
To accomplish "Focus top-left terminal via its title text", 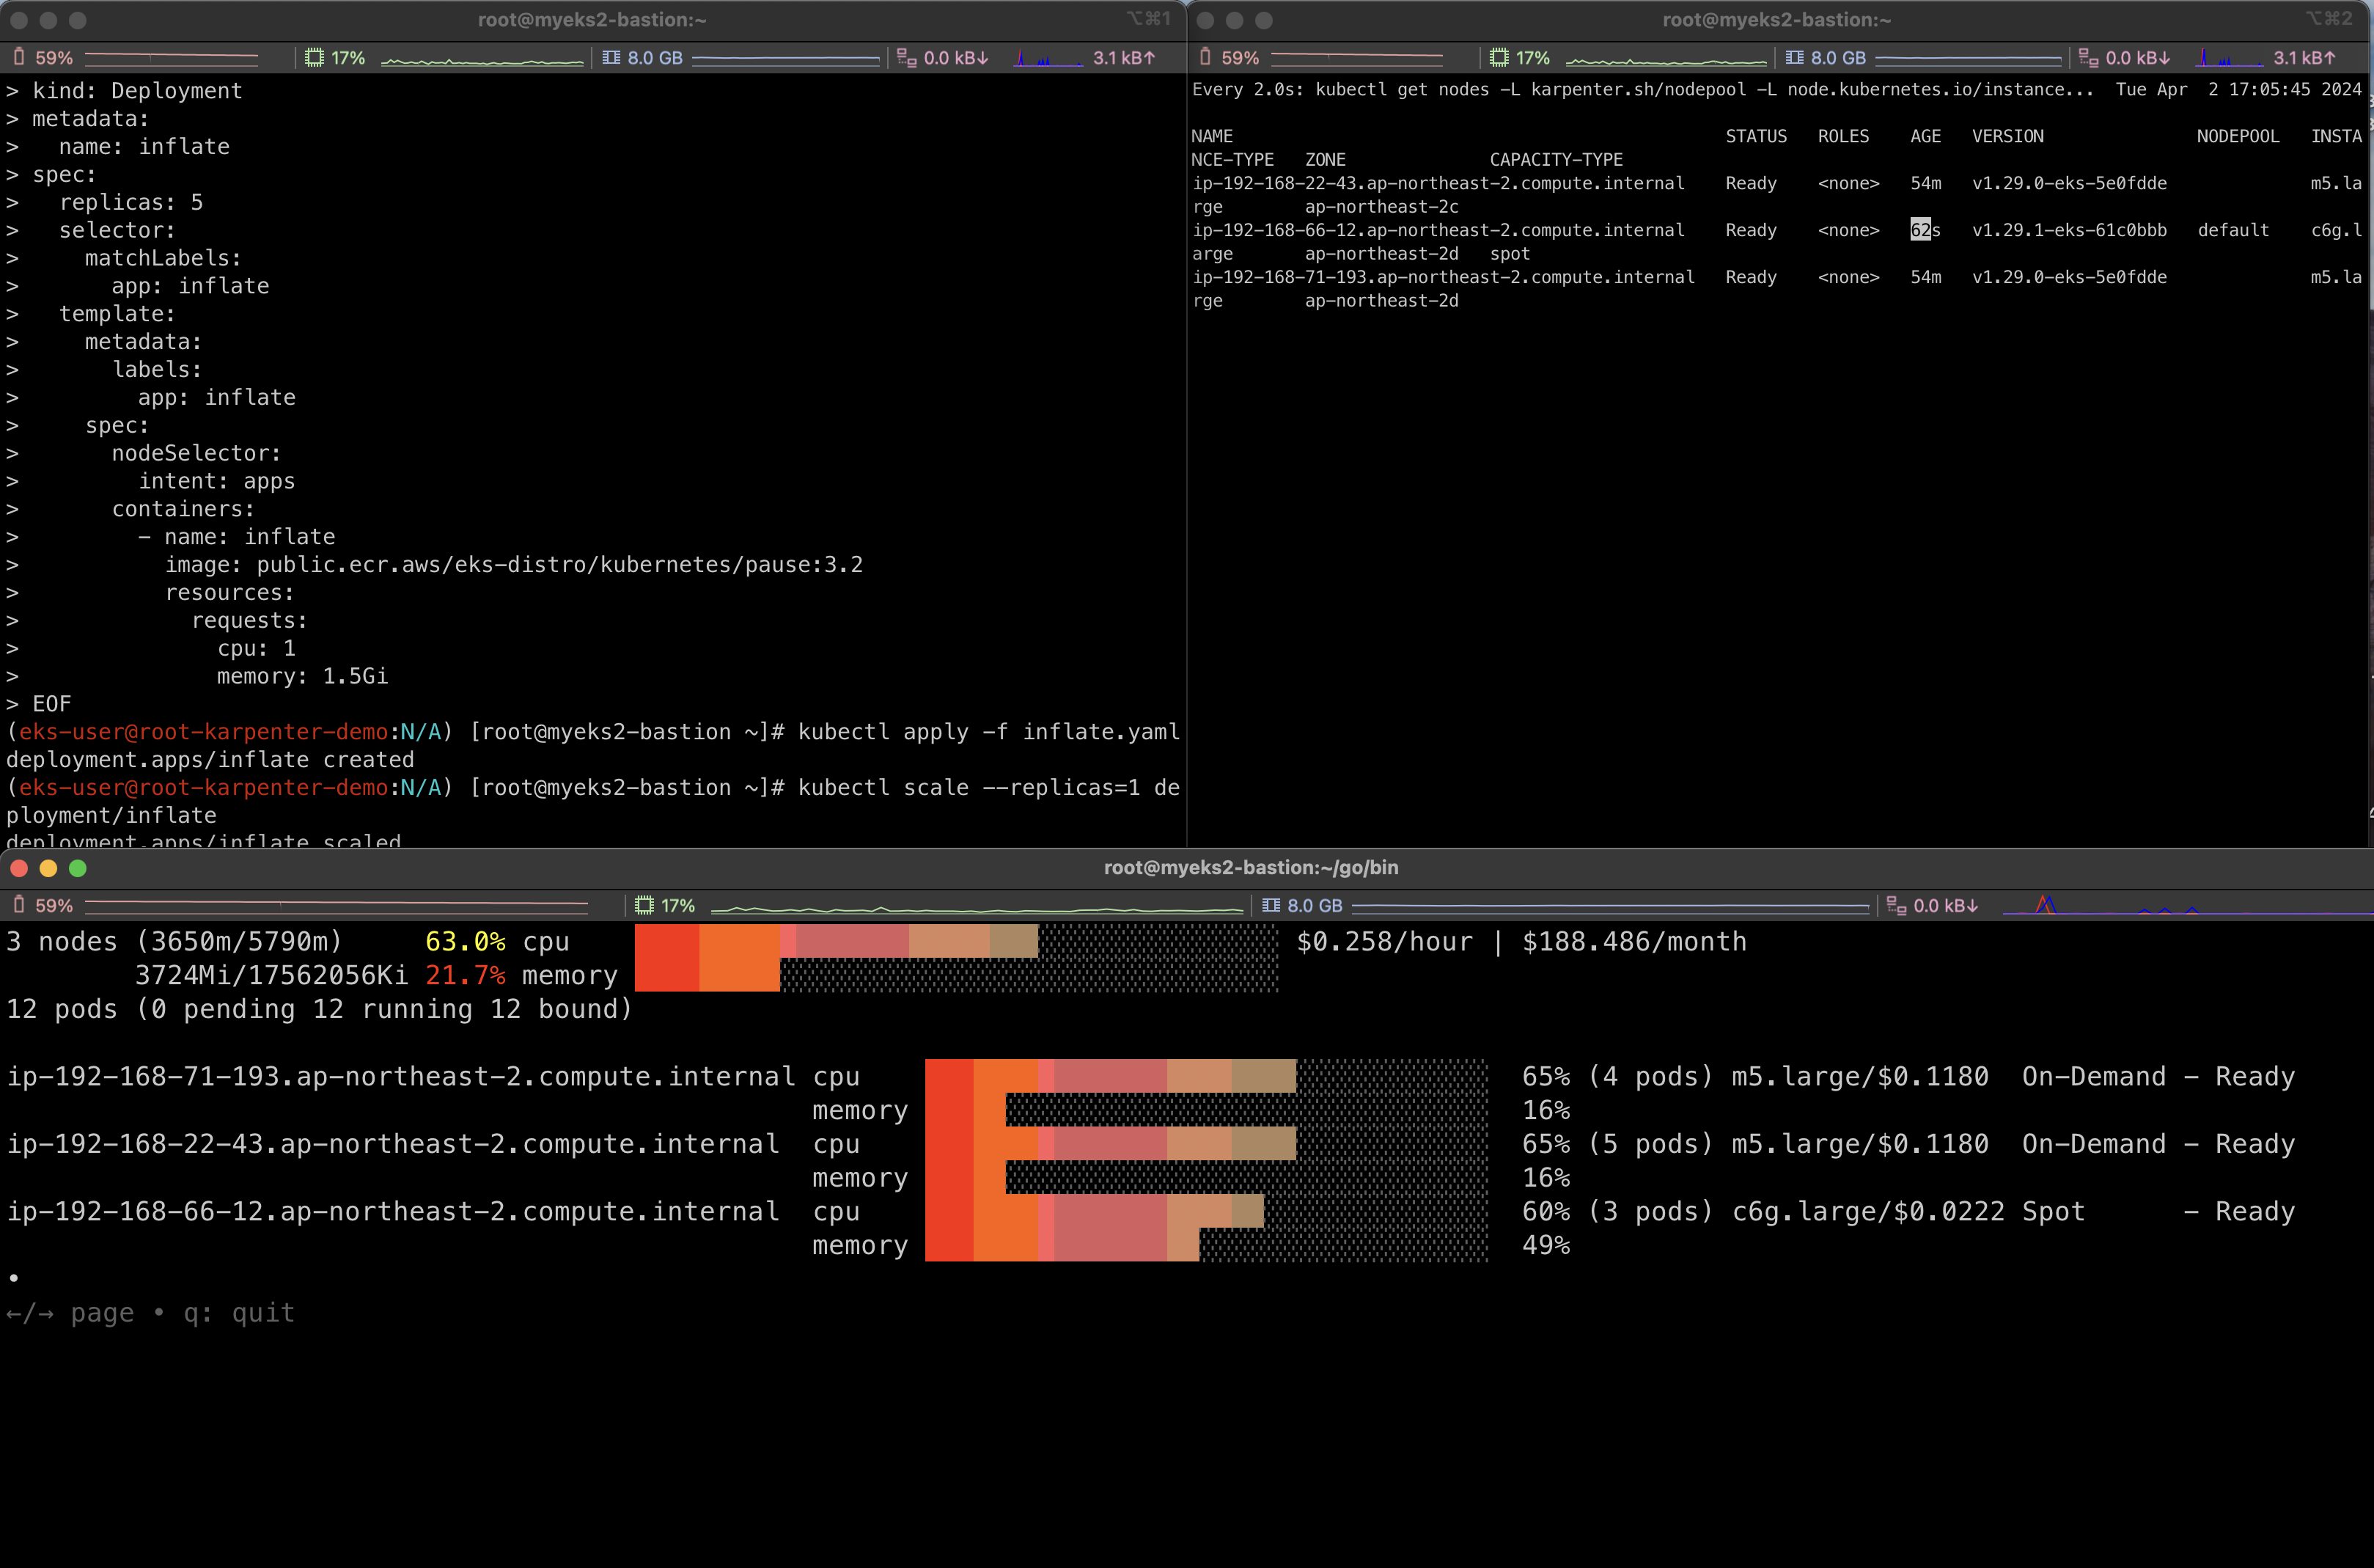I will [x=592, y=20].
